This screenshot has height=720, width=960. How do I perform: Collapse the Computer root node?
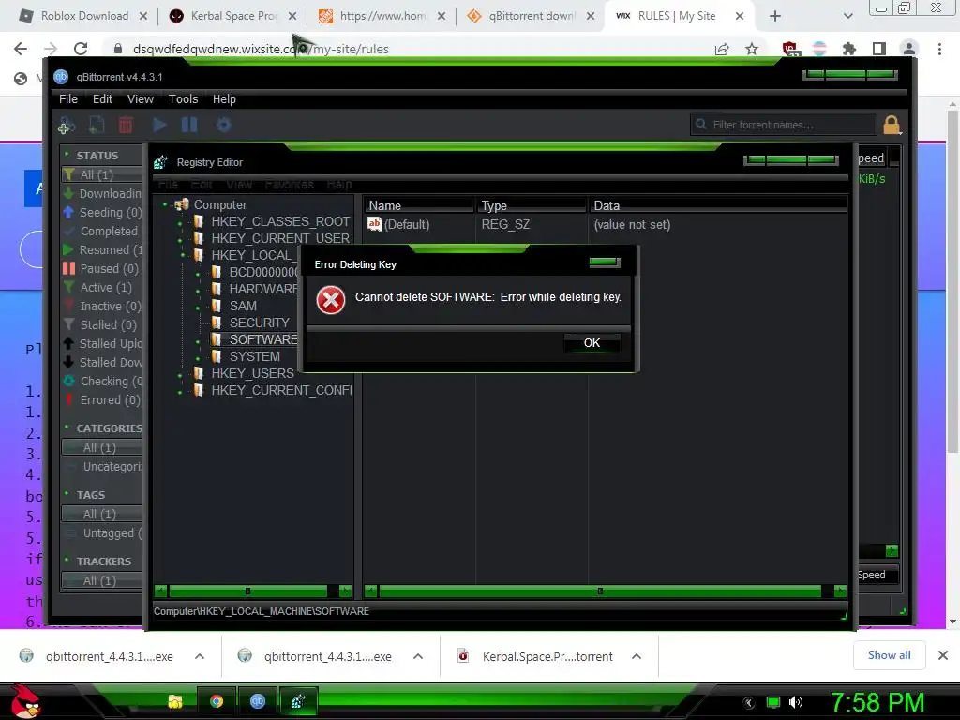pos(165,203)
